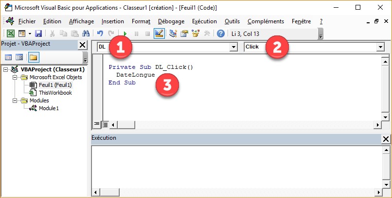The height and width of the screenshot is (198, 392).
Task: Switch to Full Module View button
Action: 105,124
